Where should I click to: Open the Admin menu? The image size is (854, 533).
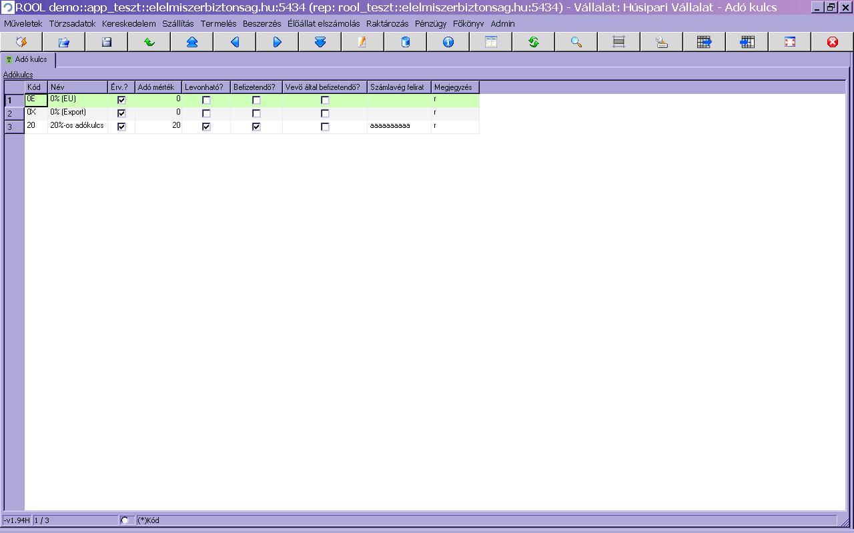(x=503, y=23)
